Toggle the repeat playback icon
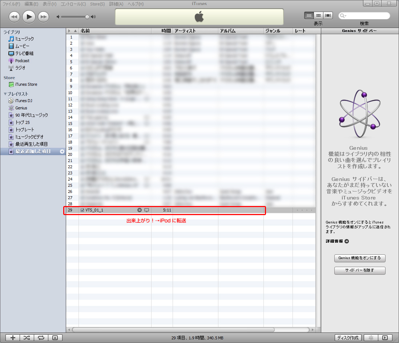Image resolution: width=399 pixels, height=343 pixels. click(41, 338)
